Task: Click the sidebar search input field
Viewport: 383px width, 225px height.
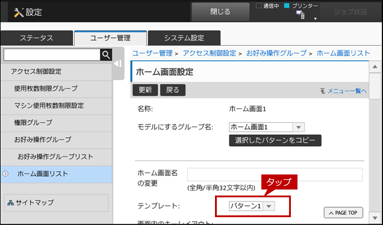Action: 52,55
